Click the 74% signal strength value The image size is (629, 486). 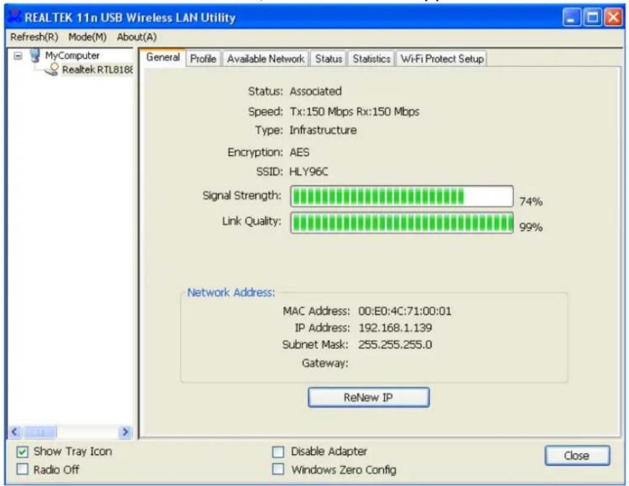[531, 201]
